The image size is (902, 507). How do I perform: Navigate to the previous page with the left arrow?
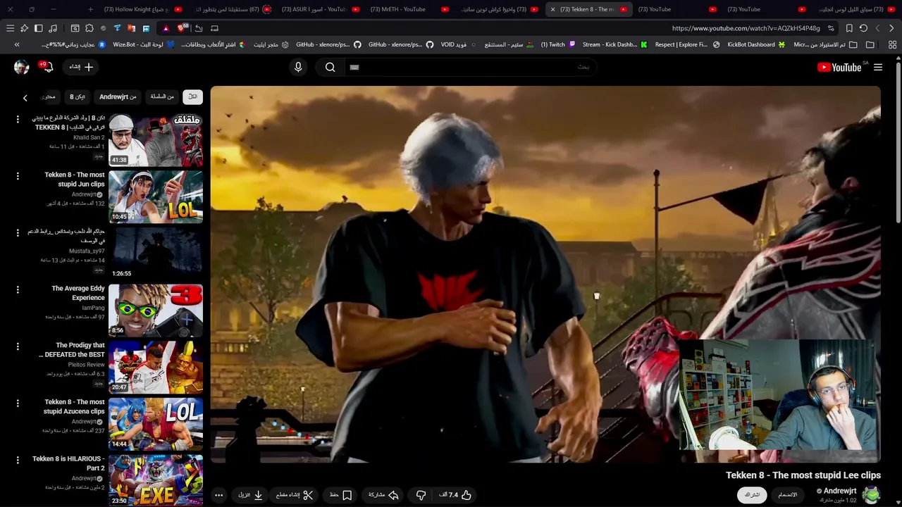877,28
